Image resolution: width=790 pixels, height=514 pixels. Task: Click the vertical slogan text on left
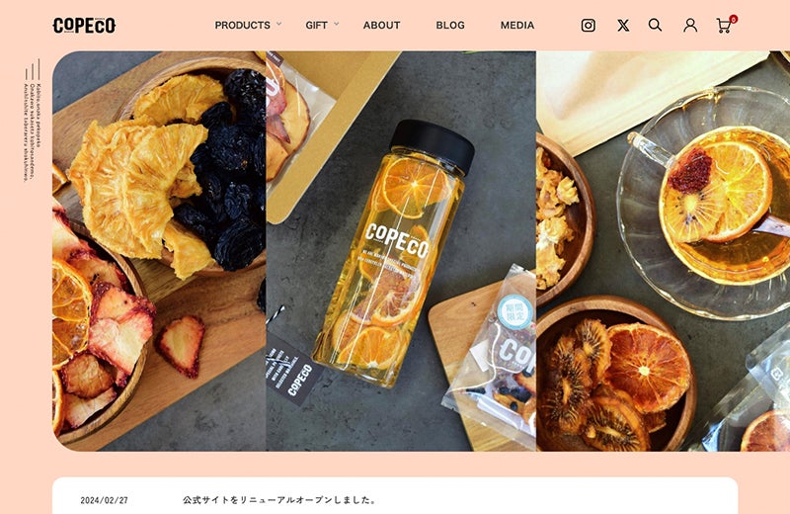click(x=32, y=120)
